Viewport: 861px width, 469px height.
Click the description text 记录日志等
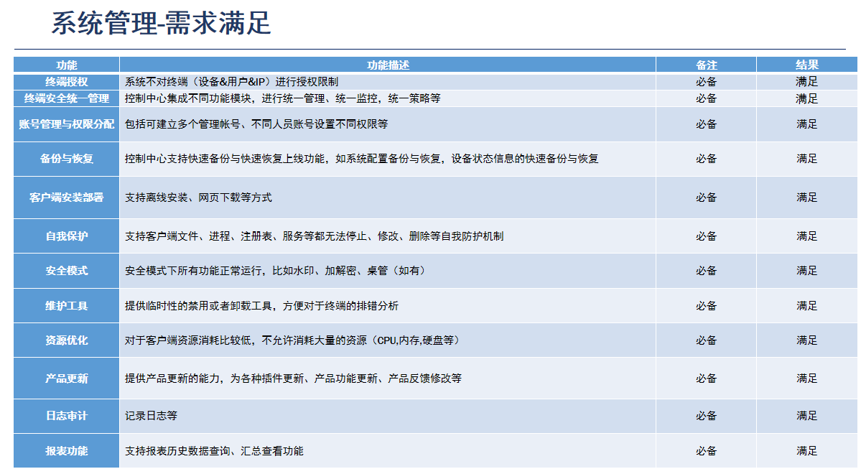click(151, 416)
